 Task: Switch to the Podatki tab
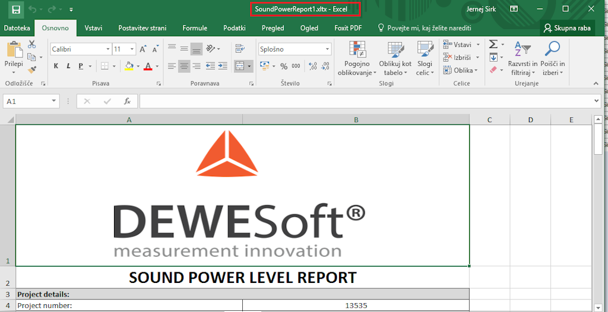click(234, 28)
